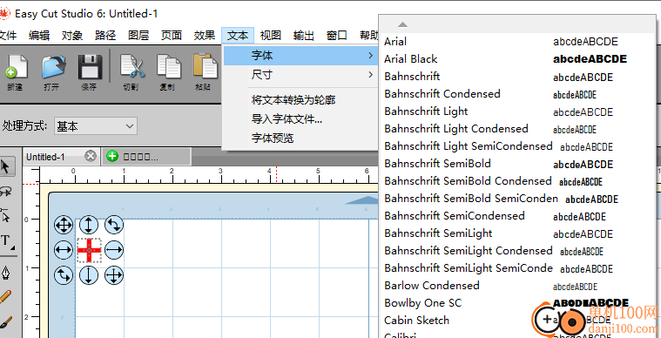This screenshot has height=338, width=661.
Task: Open the 视图 menu
Action: (x=271, y=36)
